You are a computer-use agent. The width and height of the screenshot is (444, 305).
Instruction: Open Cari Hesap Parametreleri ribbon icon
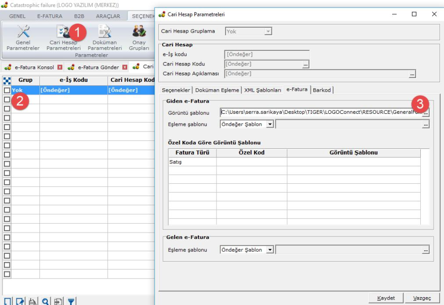click(x=64, y=37)
